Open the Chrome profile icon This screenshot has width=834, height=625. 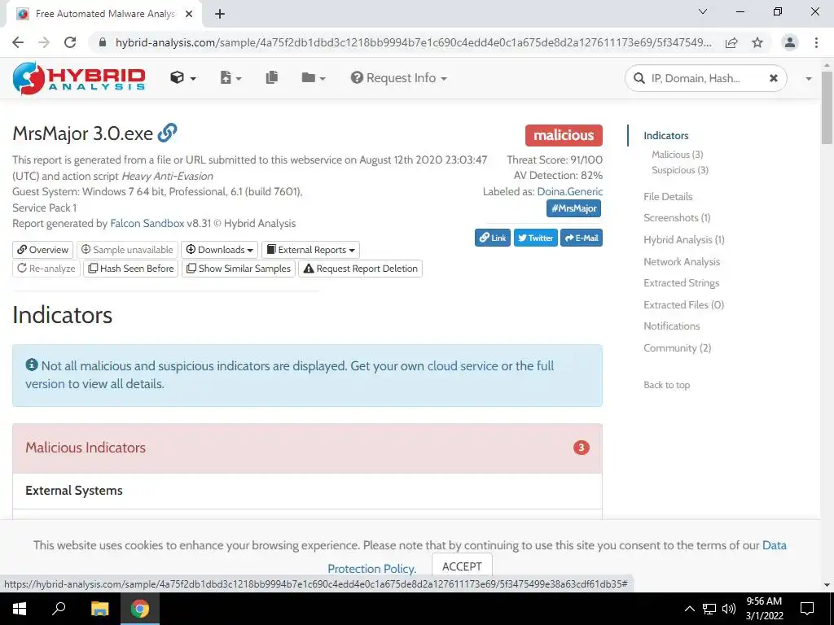pyautogui.click(x=790, y=42)
